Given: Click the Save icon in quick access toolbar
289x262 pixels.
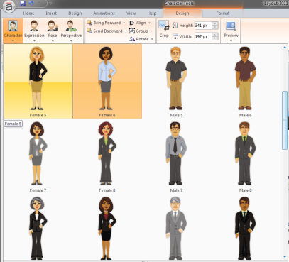Looking at the screenshot, I should click(23, 4).
